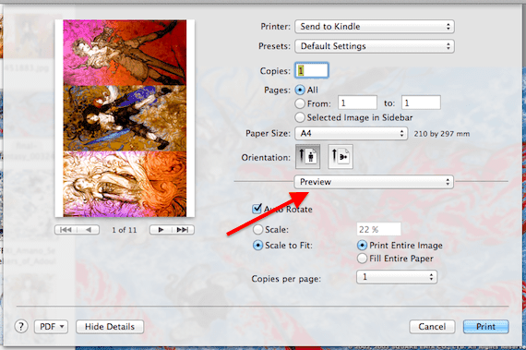Click the Copies input field
Viewport: 526px width, 350px height.
pyautogui.click(x=311, y=70)
